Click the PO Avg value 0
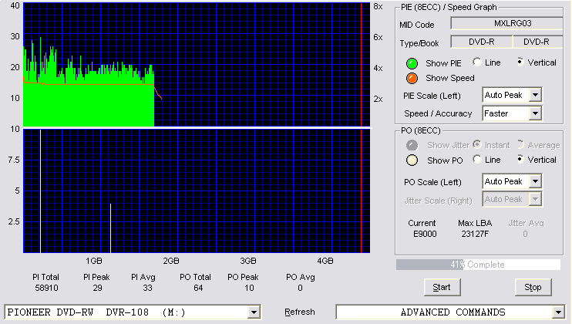 [300, 289]
